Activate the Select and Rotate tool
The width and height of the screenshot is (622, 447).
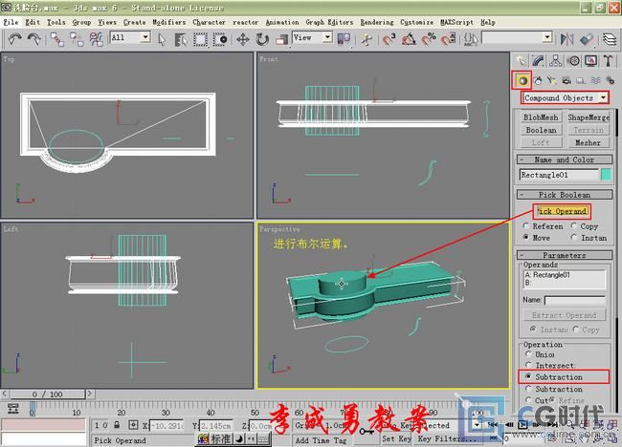(x=262, y=39)
